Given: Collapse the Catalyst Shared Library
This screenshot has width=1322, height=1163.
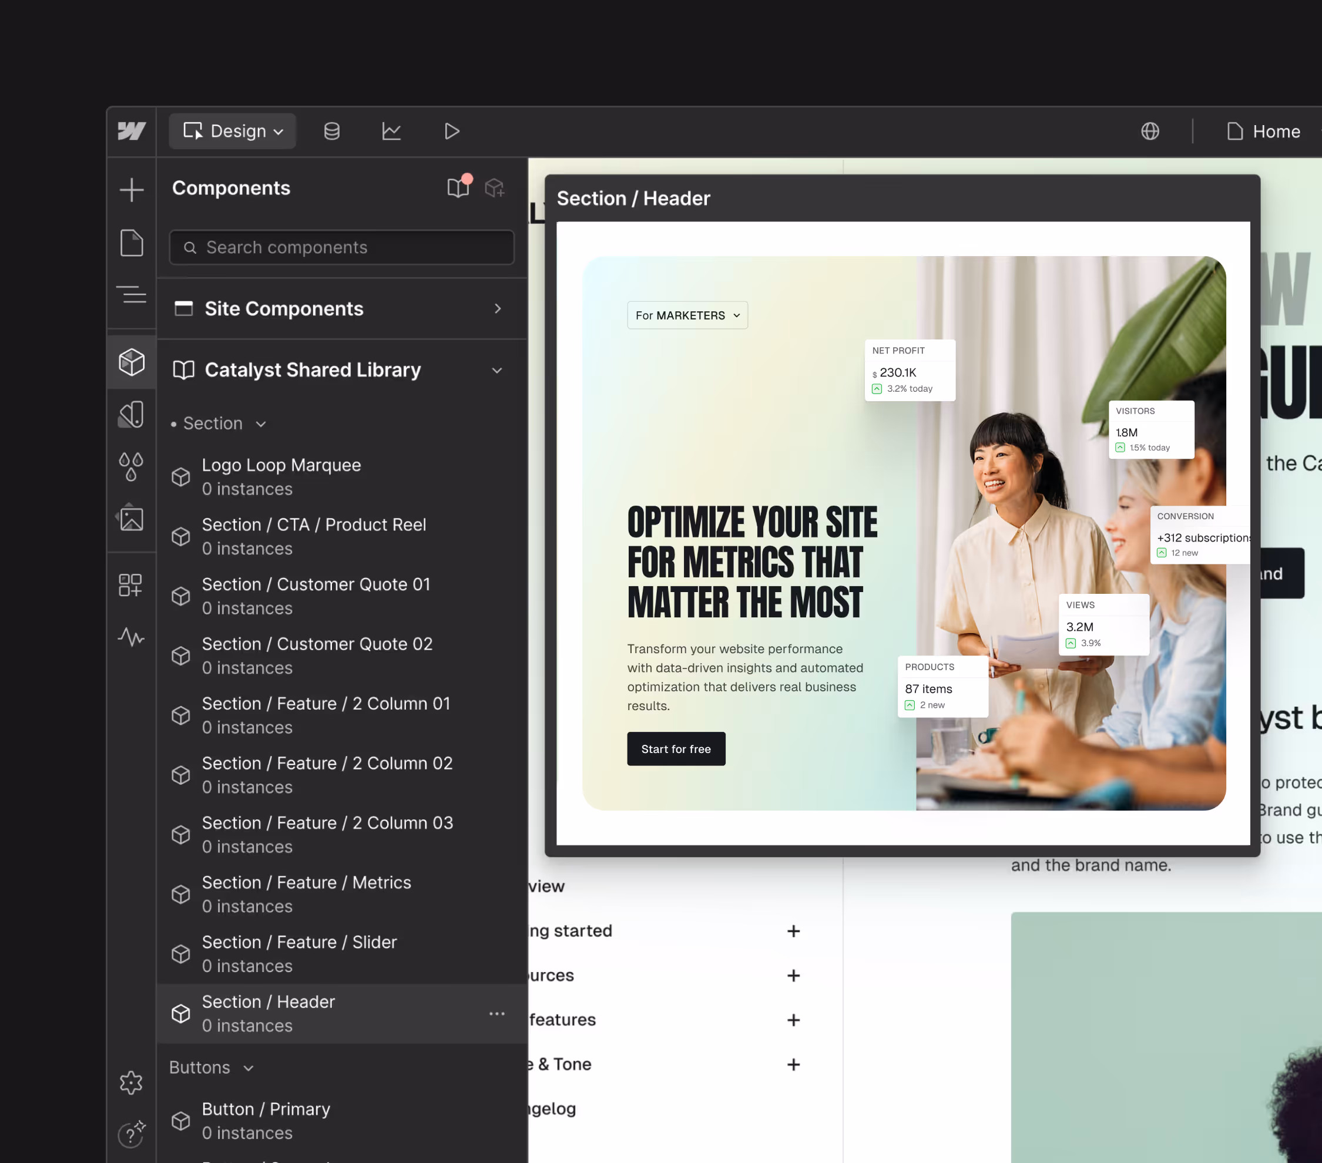Looking at the screenshot, I should click(496, 371).
